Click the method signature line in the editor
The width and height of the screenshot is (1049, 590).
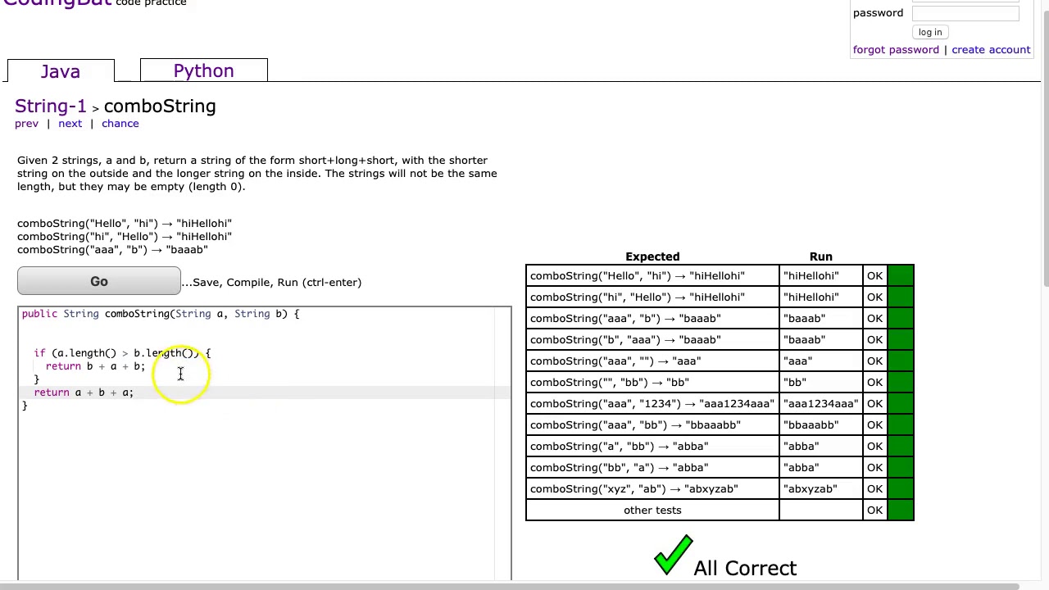pyautogui.click(x=161, y=314)
